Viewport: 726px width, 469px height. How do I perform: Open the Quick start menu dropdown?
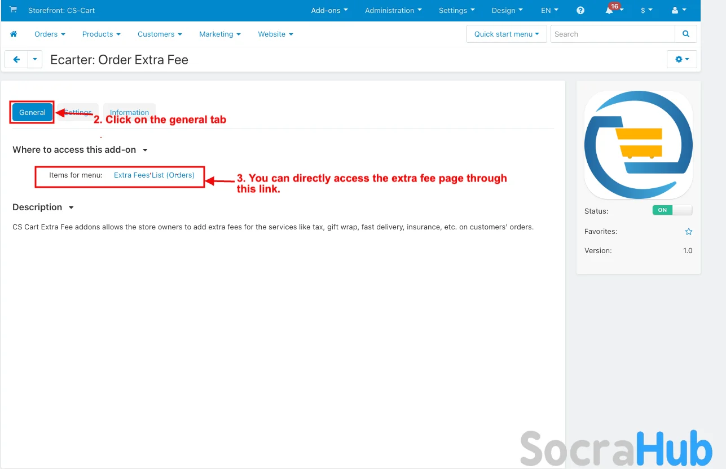pyautogui.click(x=507, y=34)
